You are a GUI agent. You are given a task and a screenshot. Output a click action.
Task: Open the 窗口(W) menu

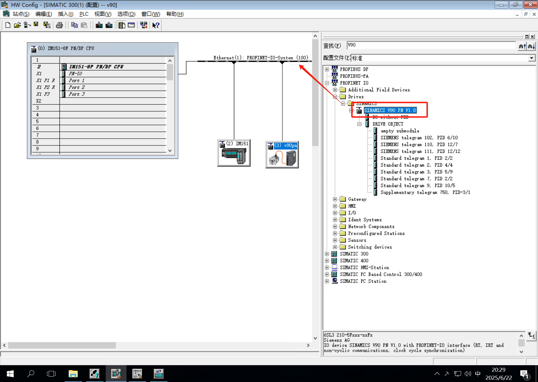pyautogui.click(x=151, y=14)
